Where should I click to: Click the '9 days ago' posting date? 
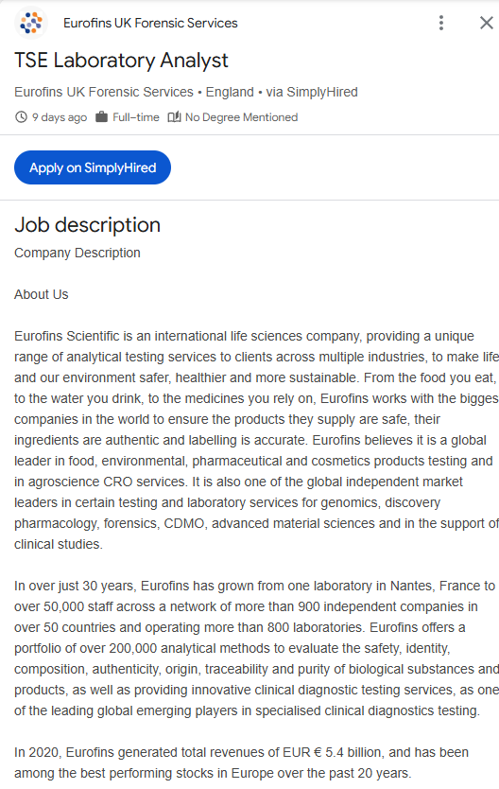coord(60,117)
